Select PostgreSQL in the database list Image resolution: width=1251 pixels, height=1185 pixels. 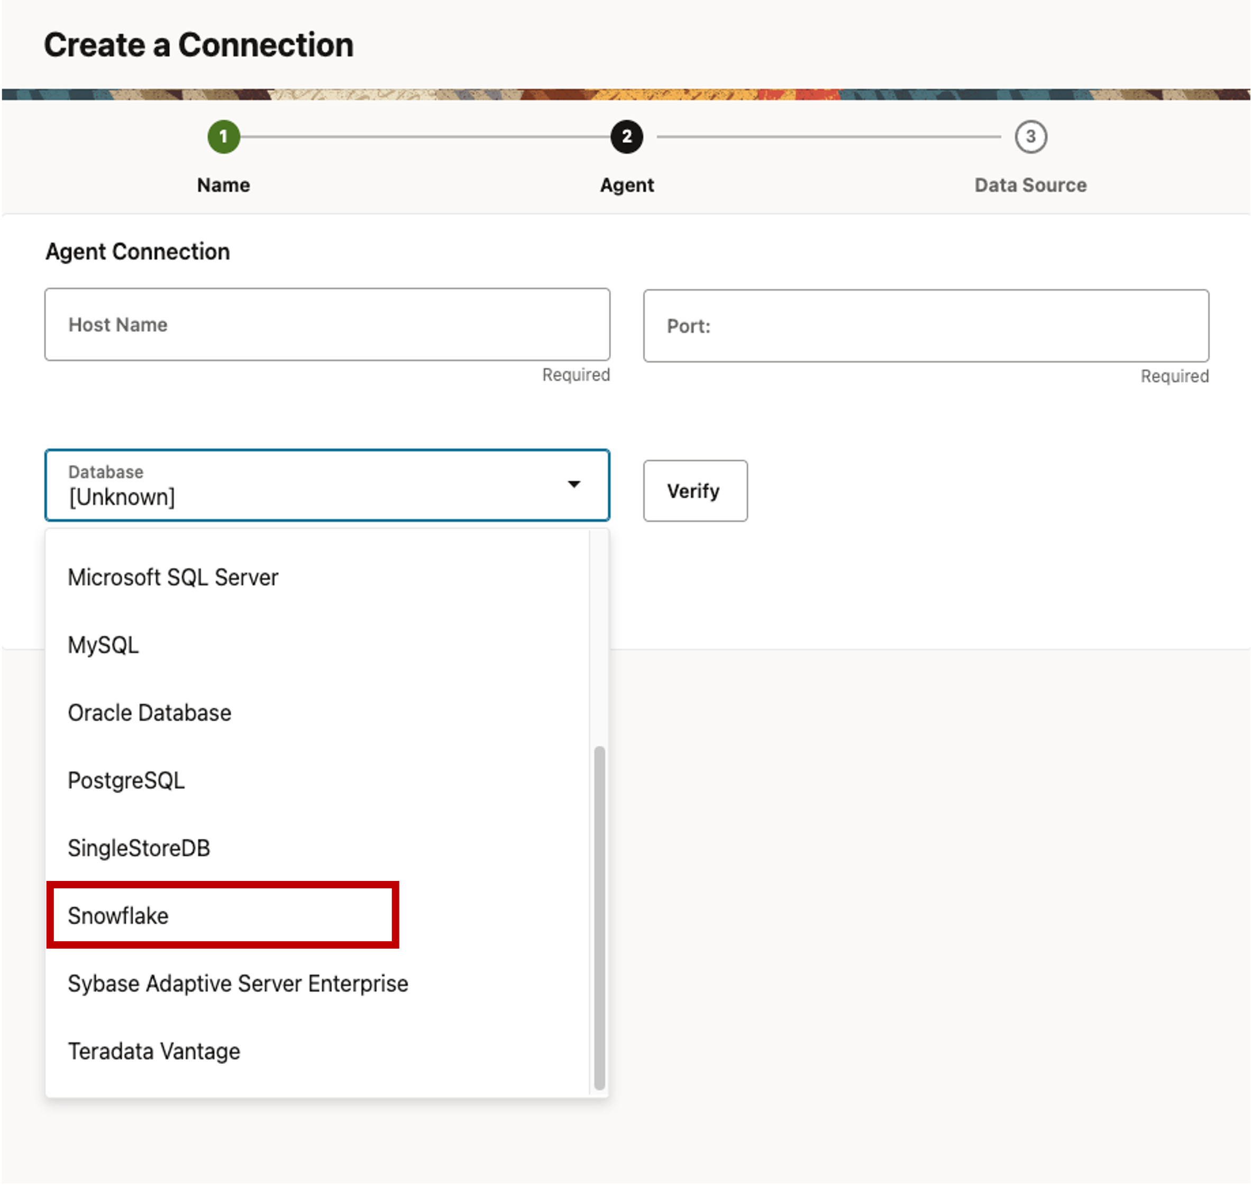(126, 780)
